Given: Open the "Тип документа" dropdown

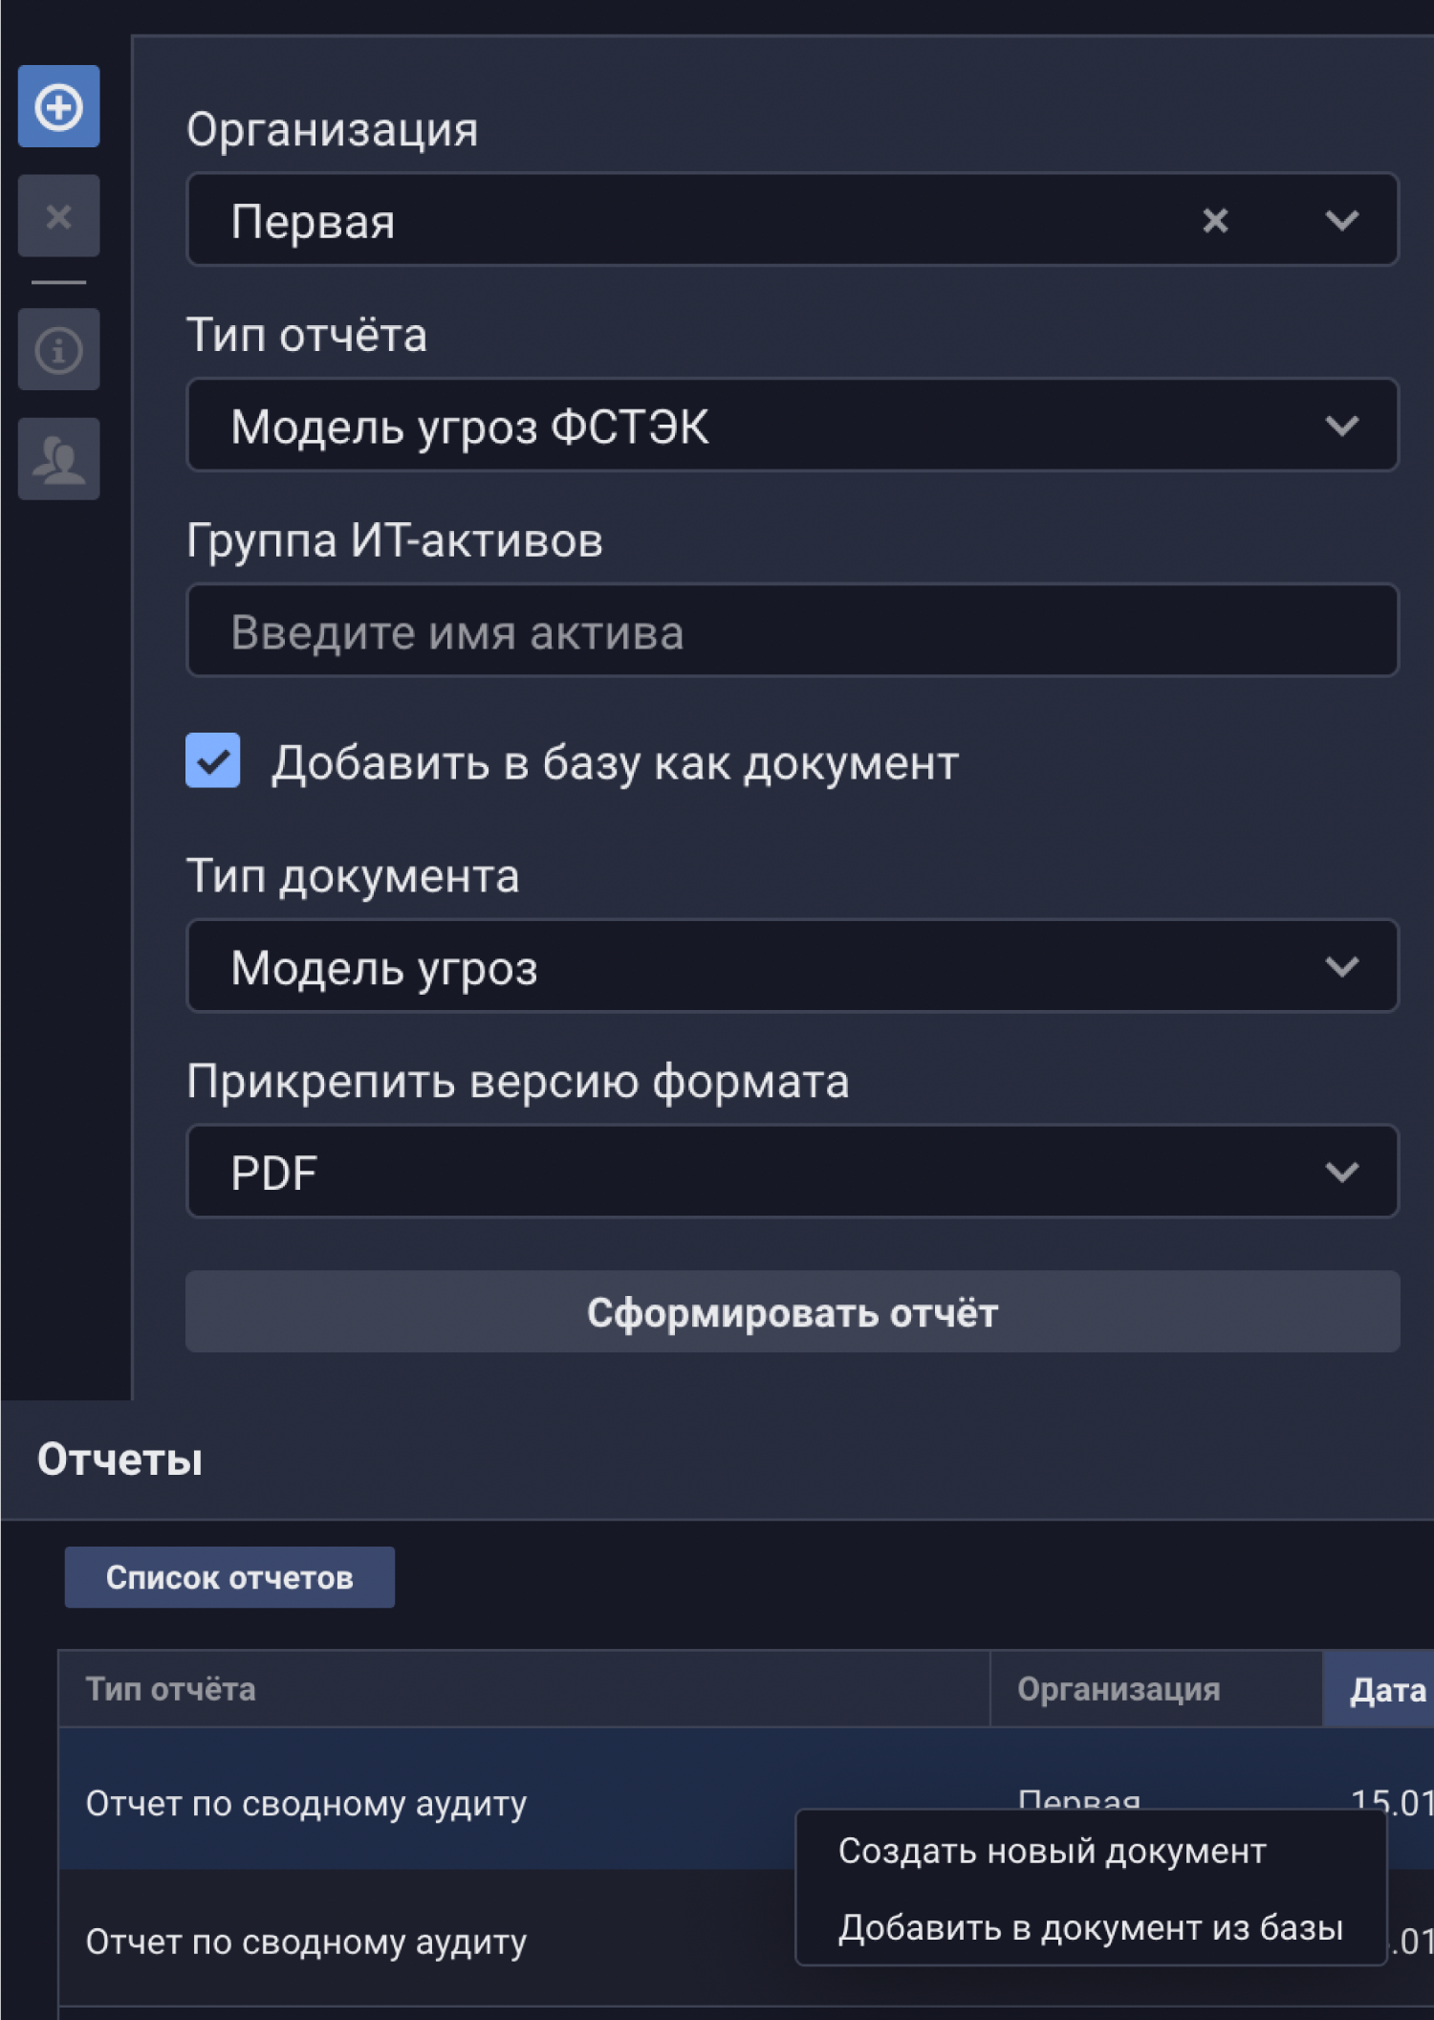Looking at the screenshot, I should click(x=792, y=966).
